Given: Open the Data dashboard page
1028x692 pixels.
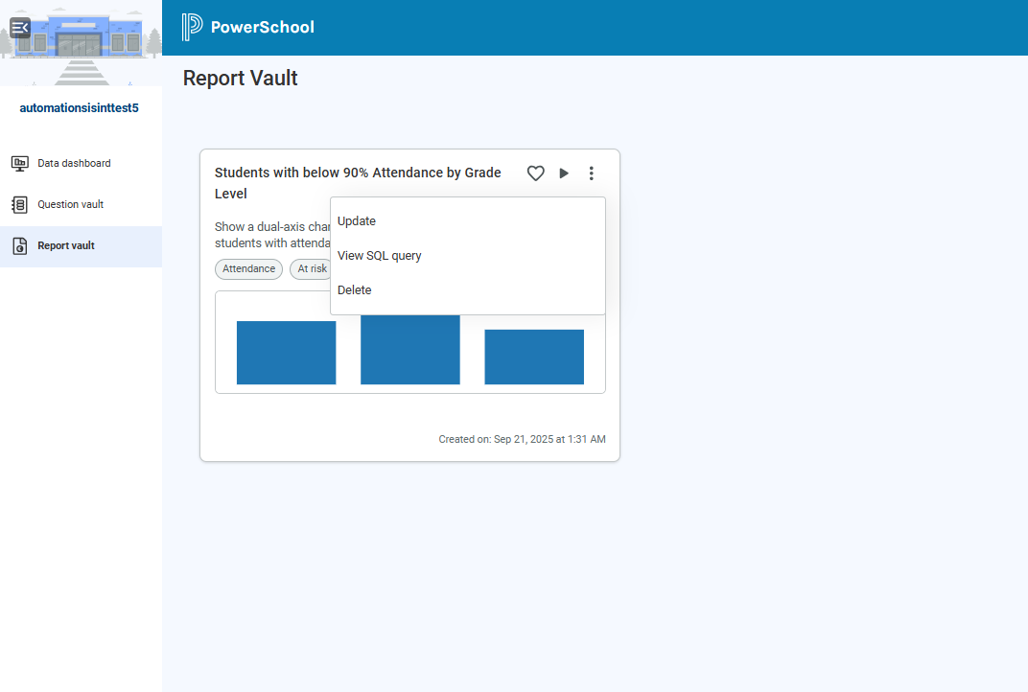Looking at the screenshot, I should 74,163.
